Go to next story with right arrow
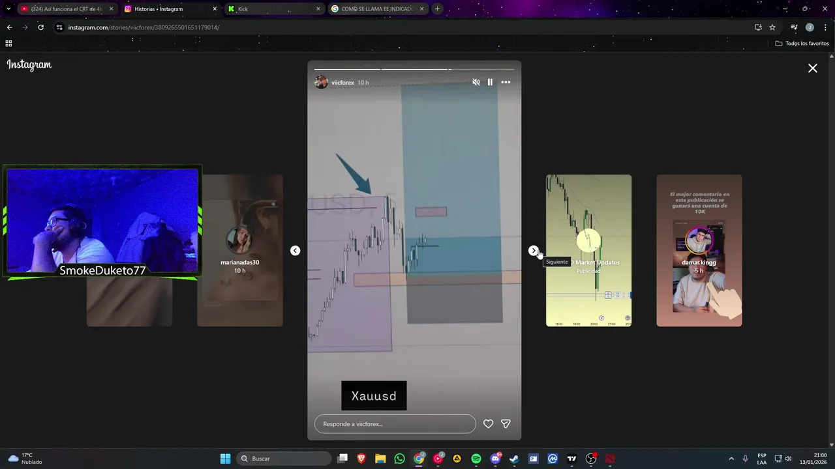835x469 pixels. pyautogui.click(x=534, y=251)
